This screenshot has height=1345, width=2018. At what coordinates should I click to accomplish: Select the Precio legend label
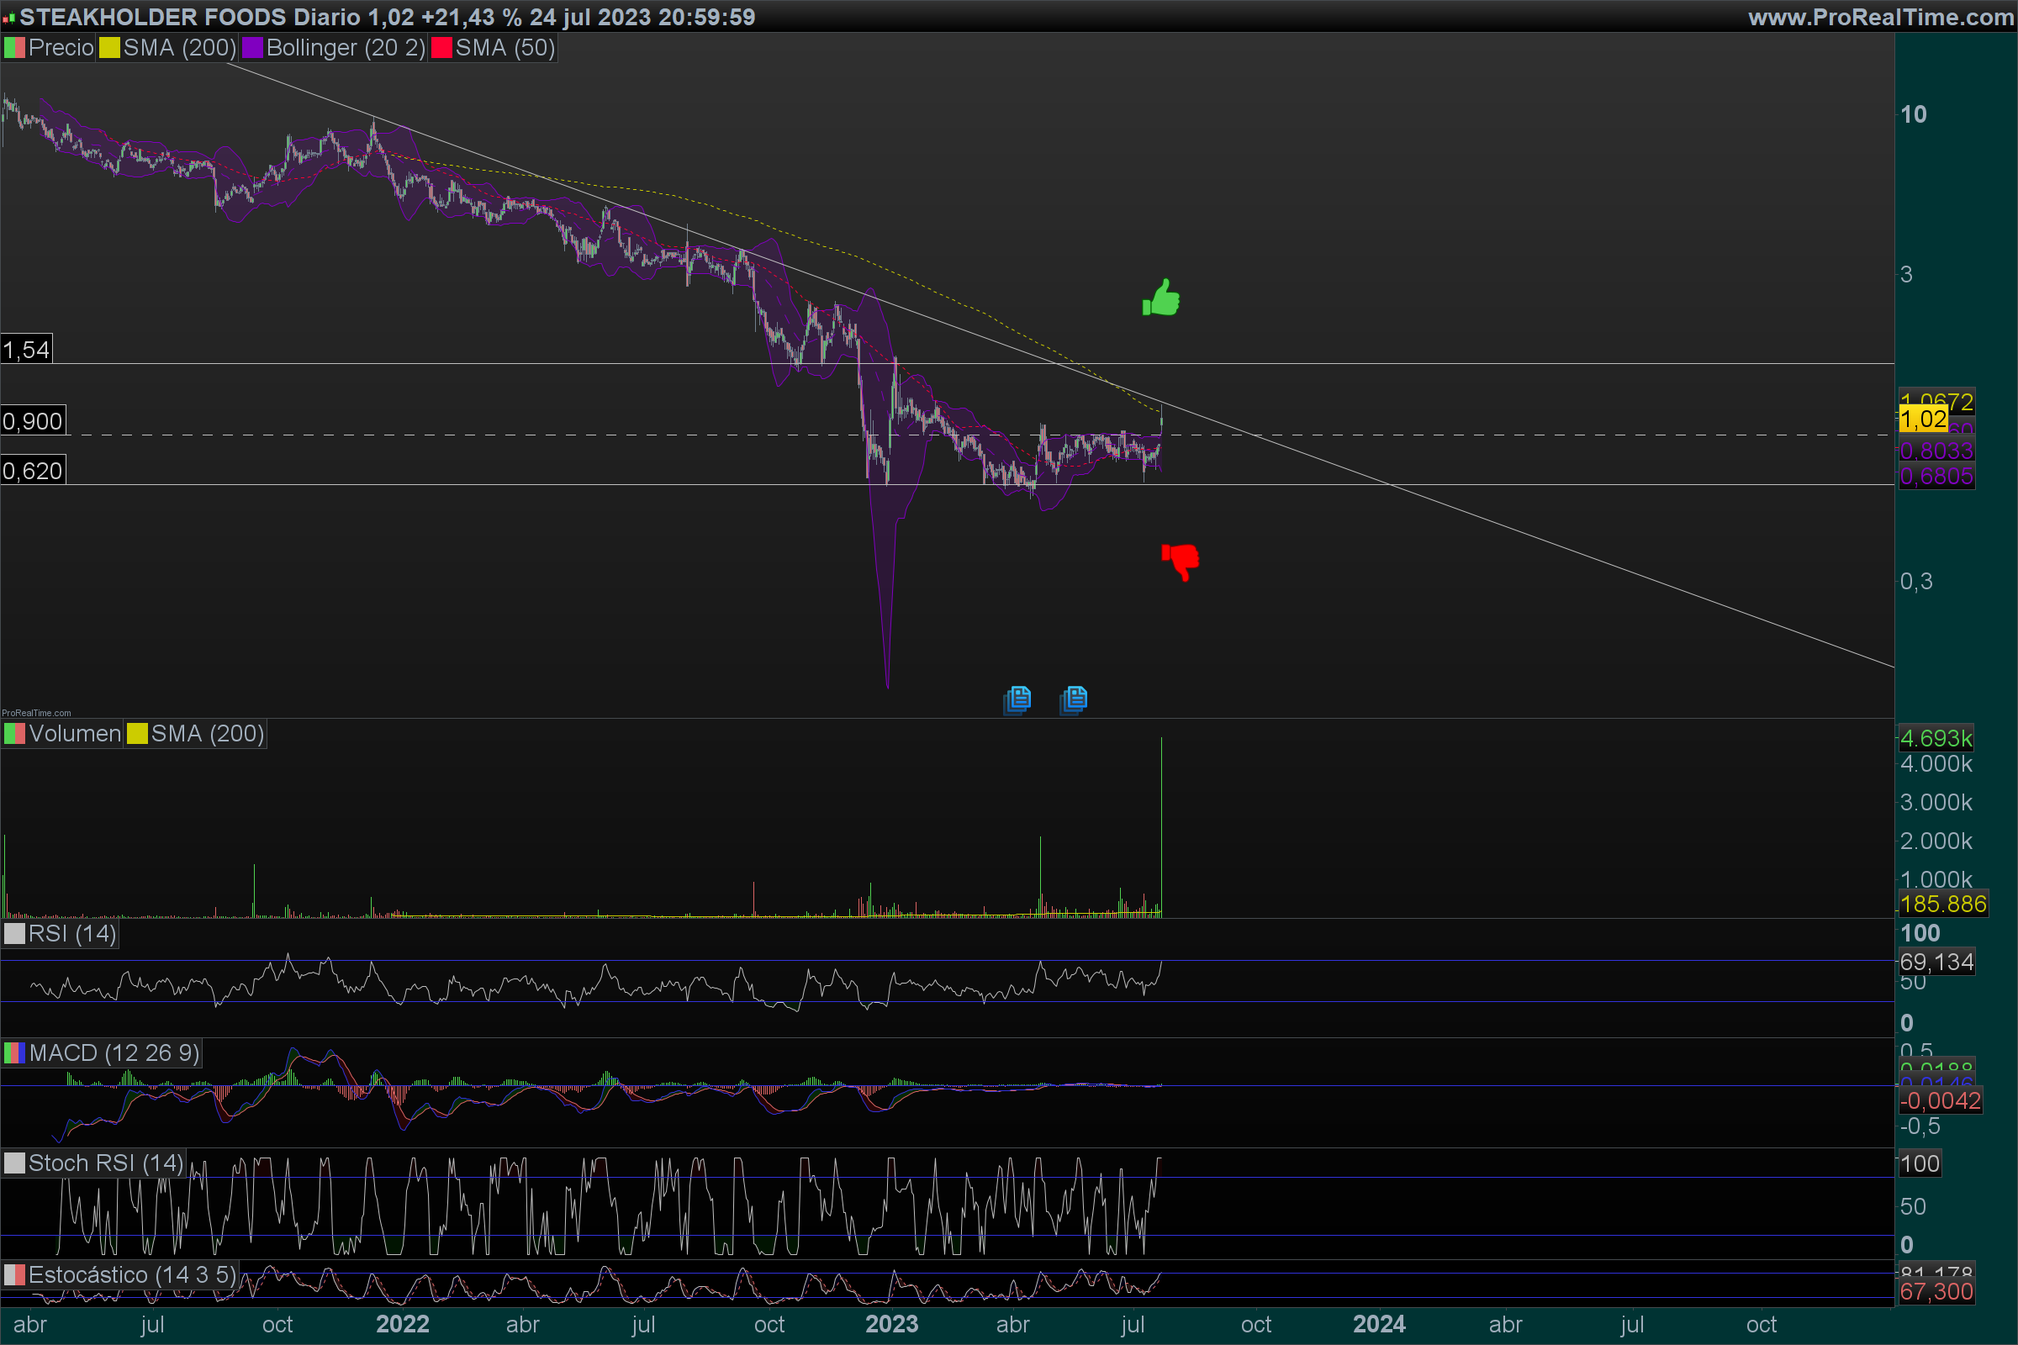tap(60, 48)
